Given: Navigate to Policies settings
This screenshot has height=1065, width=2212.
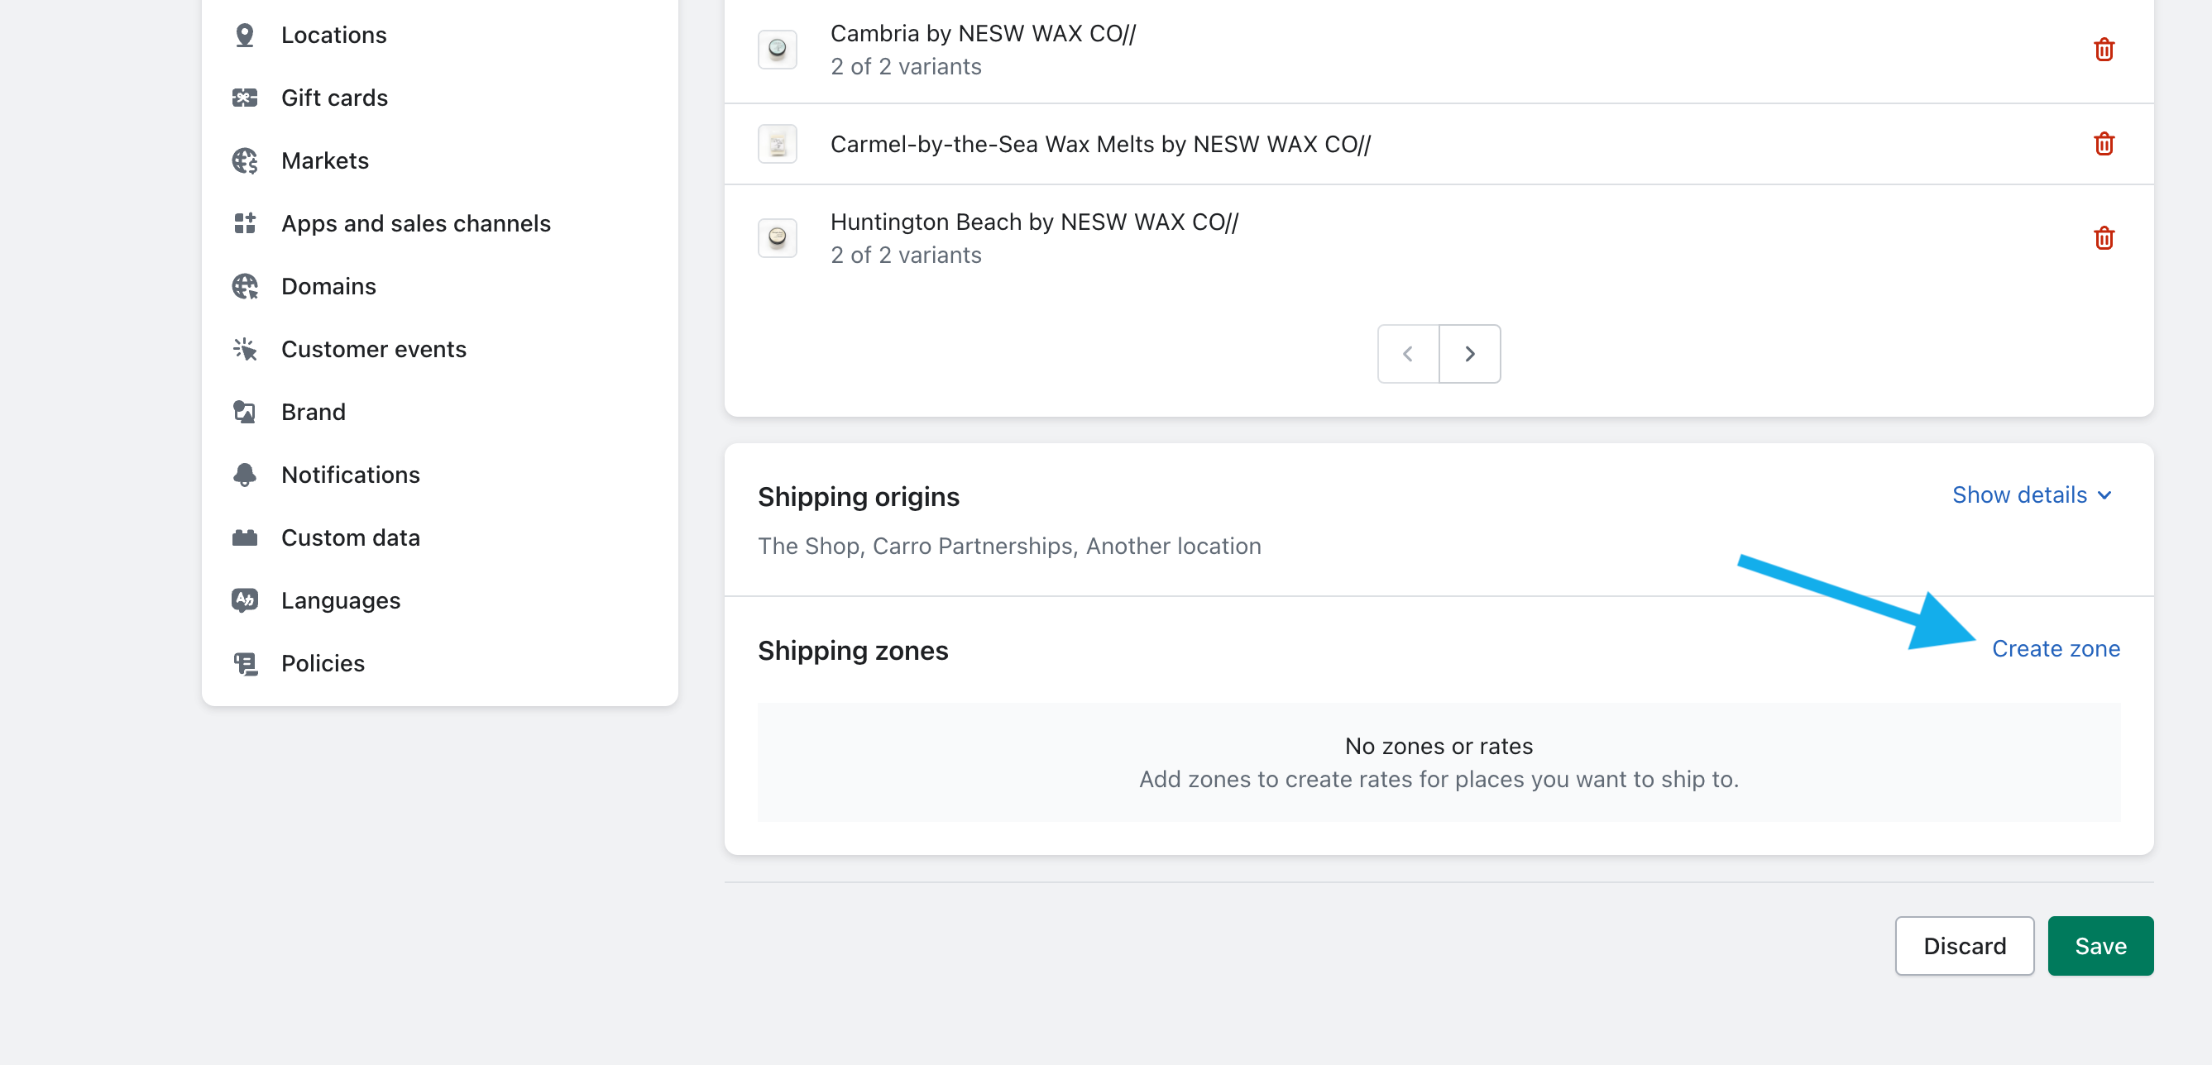Looking at the screenshot, I should click(x=323, y=662).
